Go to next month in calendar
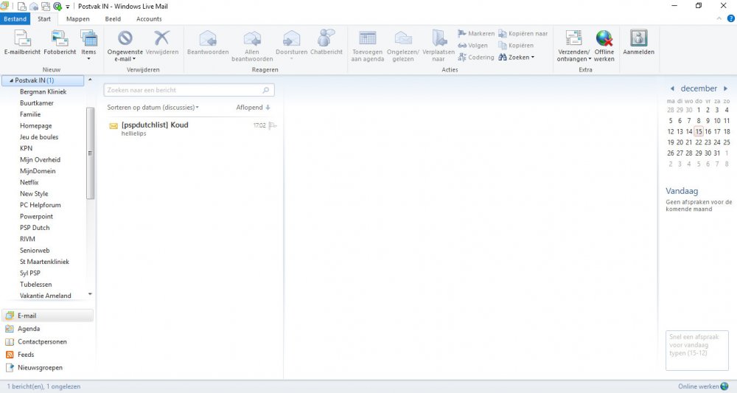 point(725,88)
